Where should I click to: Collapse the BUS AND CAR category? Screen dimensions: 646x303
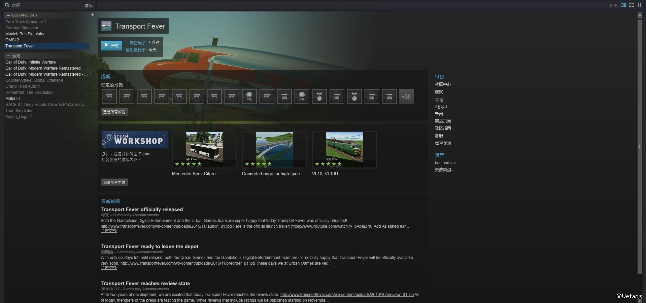tap(8, 15)
